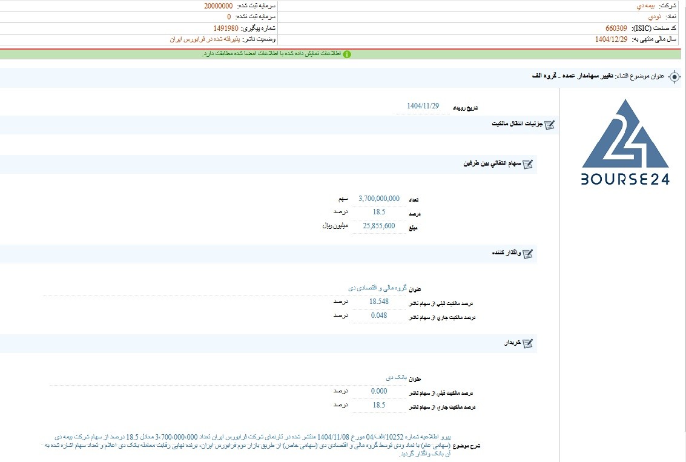Select the event date field 1404/11/29
Viewport: 686px width, 462px height.
click(x=423, y=106)
